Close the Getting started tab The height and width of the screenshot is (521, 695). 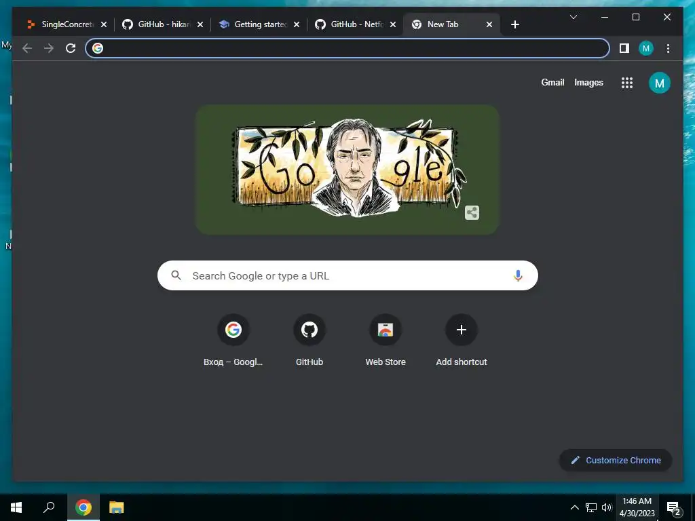pyautogui.click(x=297, y=24)
